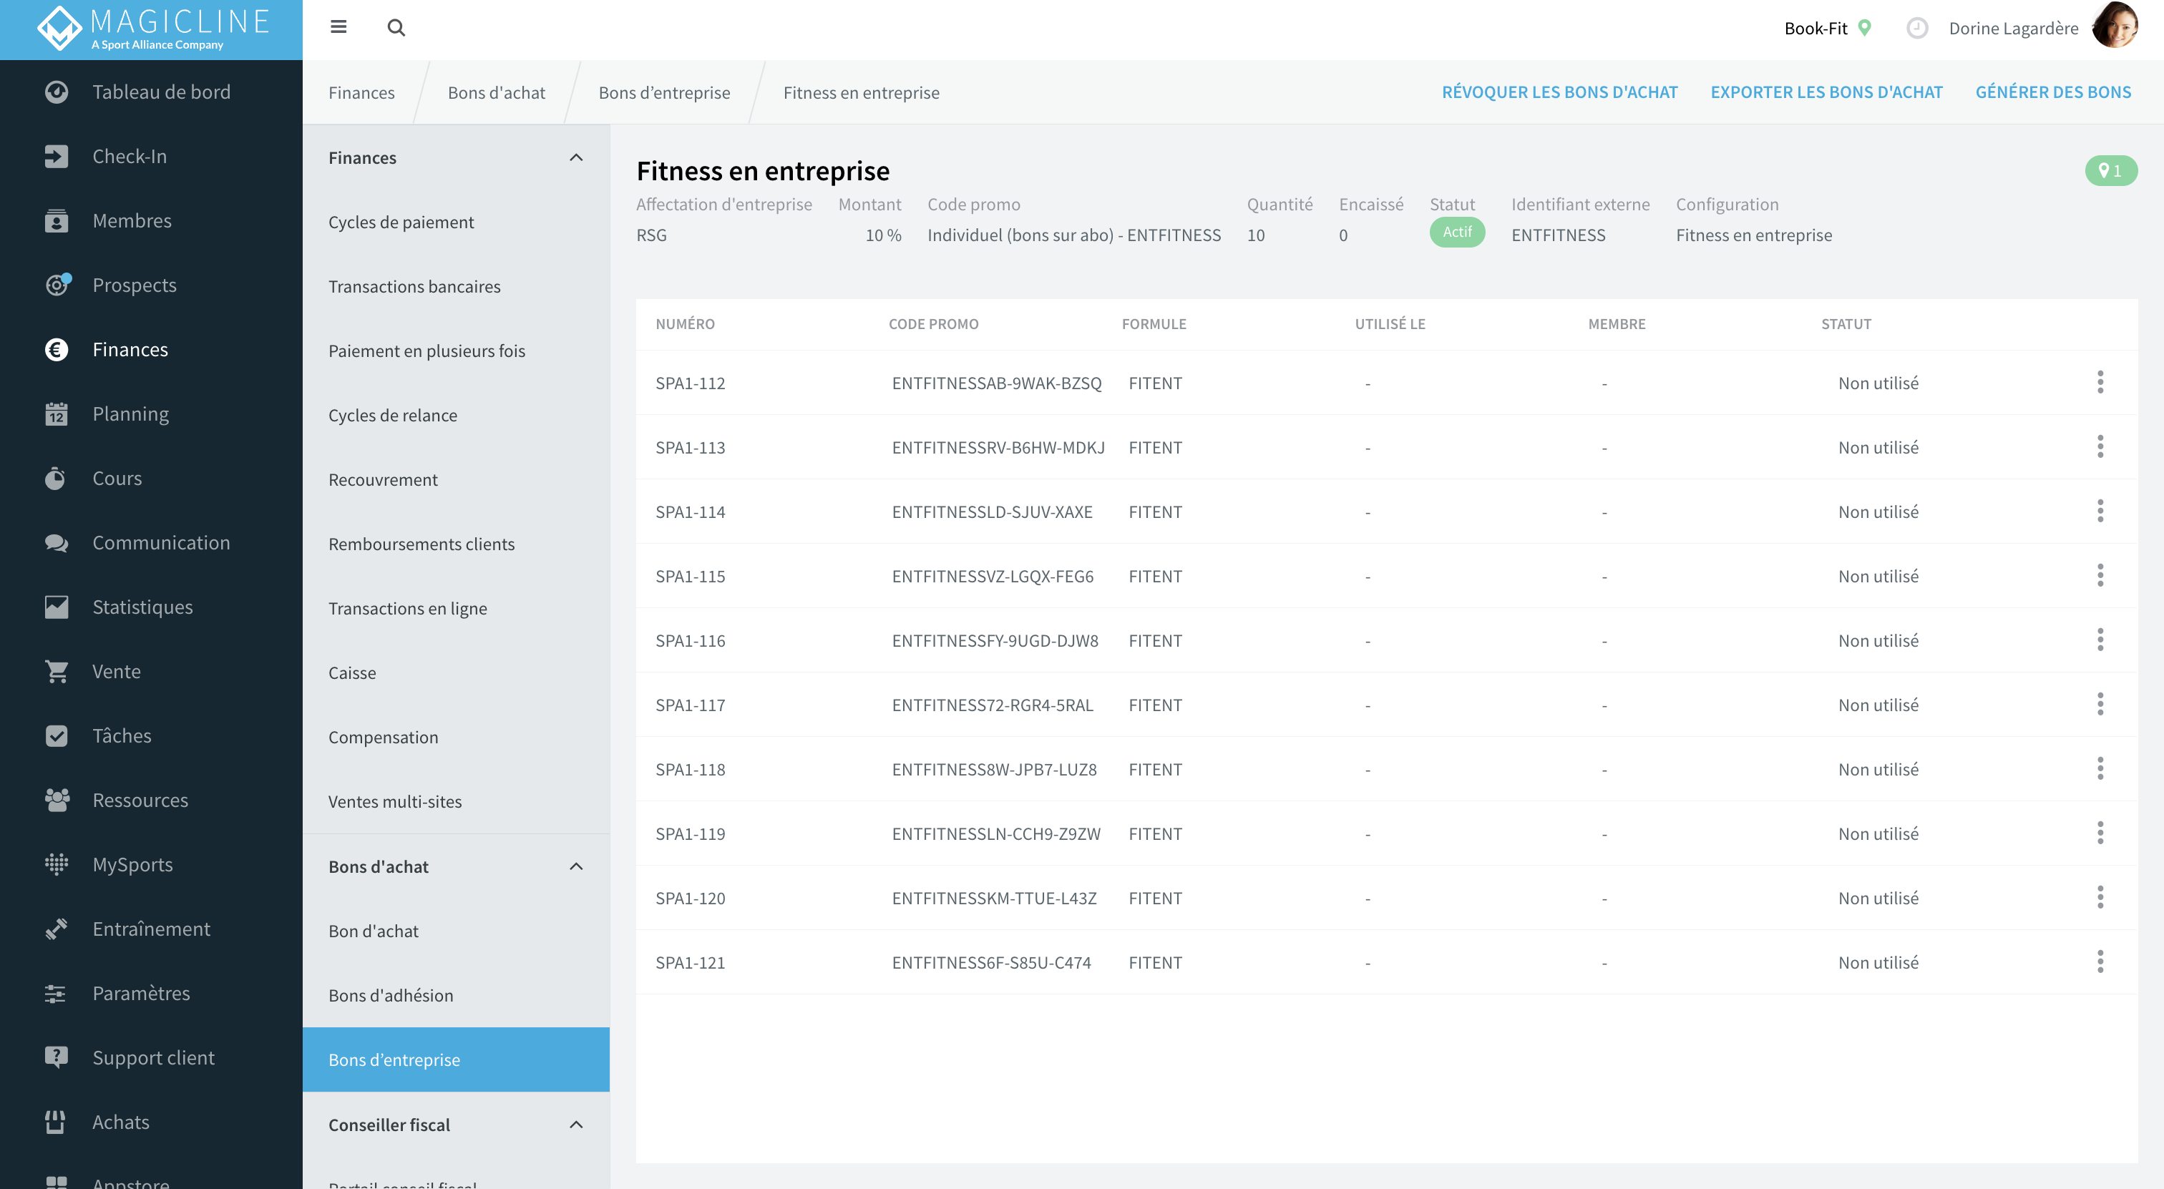Open the three-dot menu for SPA1-115
This screenshot has width=2164, height=1189.
click(2100, 576)
